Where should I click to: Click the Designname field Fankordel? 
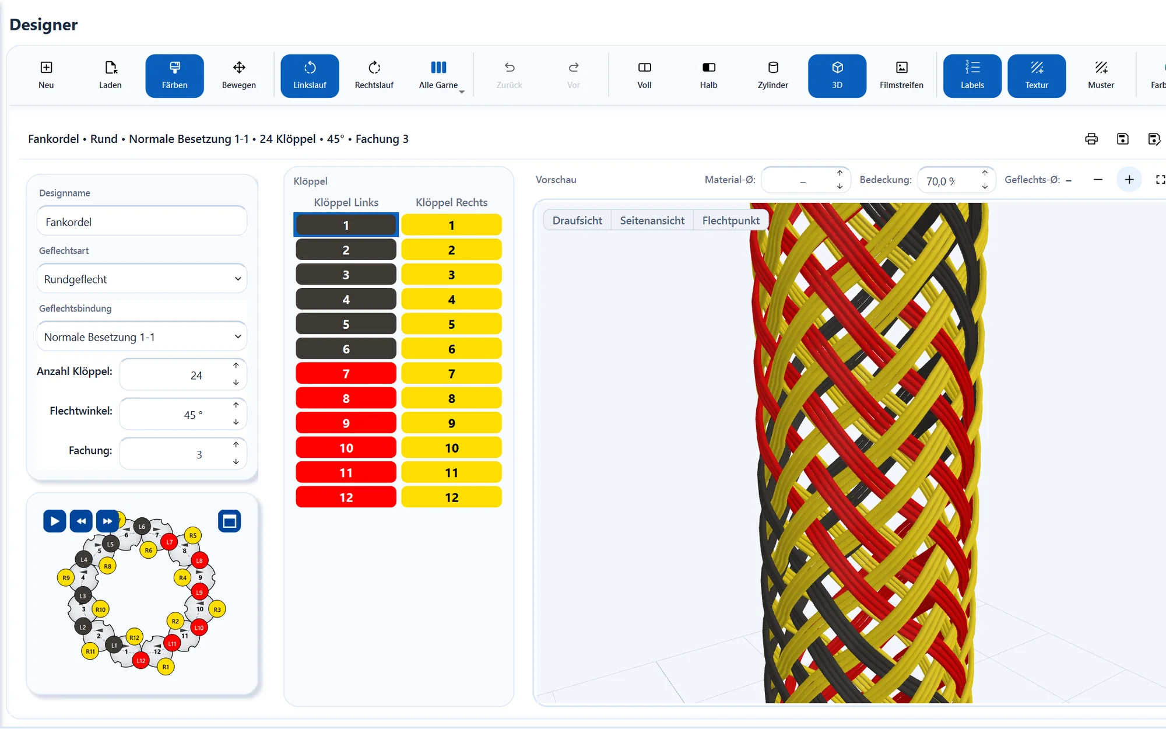click(142, 222)
